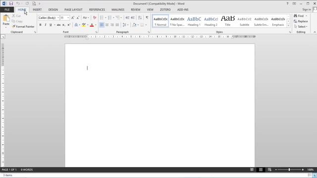The width and height of the screenshot is (317, 178).
Task: Open the Multilevel List dropdown
Action: pyautogui.click(x=121, y=18)
